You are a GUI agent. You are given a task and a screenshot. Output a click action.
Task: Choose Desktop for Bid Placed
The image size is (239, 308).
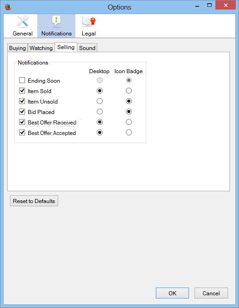[100, 112]
